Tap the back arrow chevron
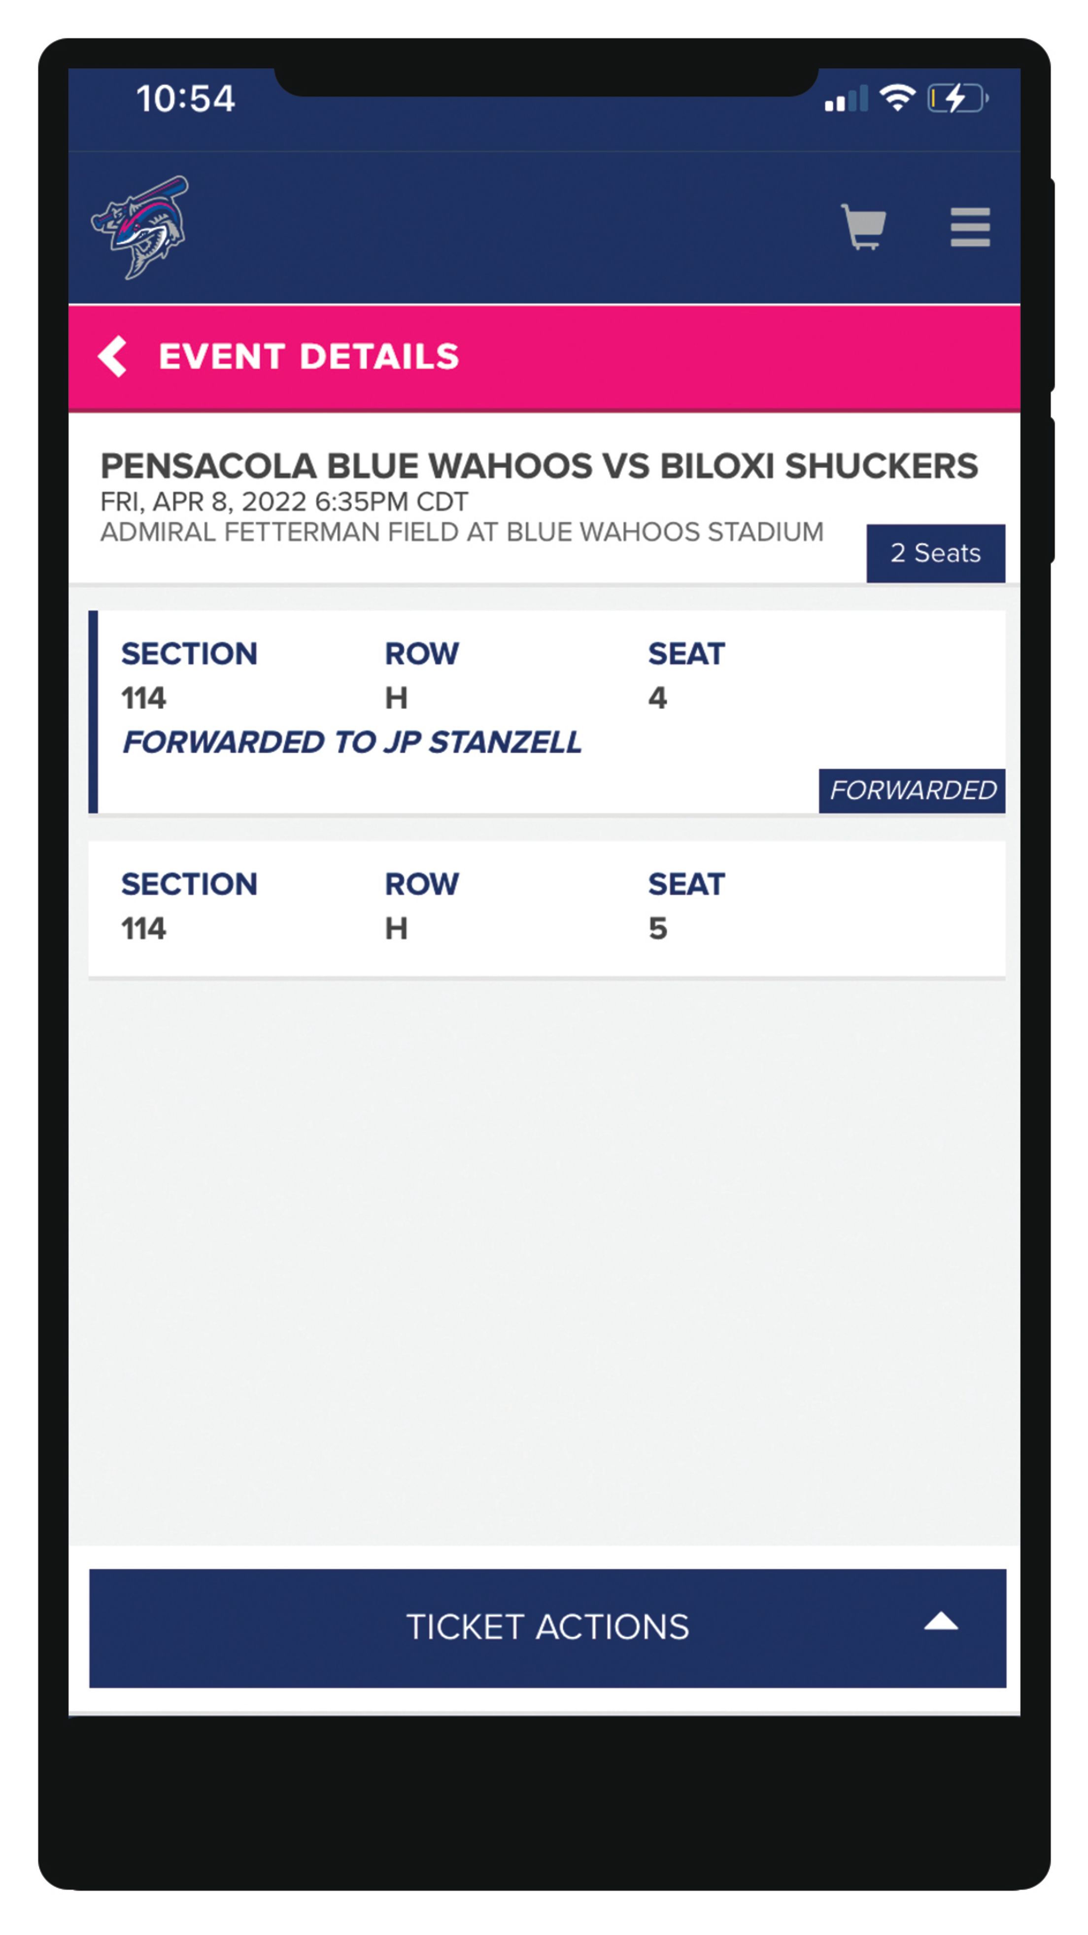 coord(114,356)
